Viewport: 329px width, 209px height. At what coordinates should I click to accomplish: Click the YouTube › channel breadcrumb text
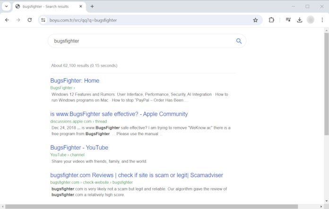coord(67,155)
